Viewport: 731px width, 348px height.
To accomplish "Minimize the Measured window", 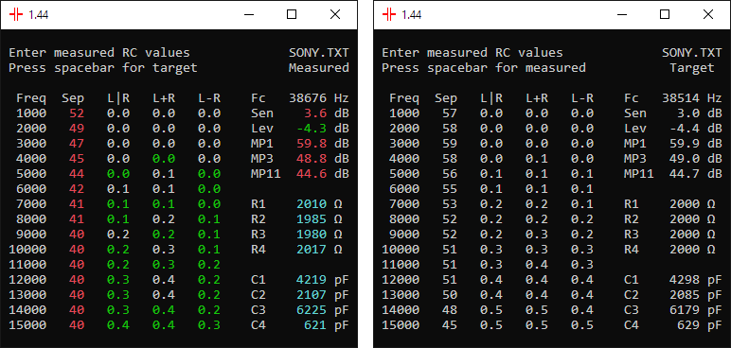I will point(249,15).
